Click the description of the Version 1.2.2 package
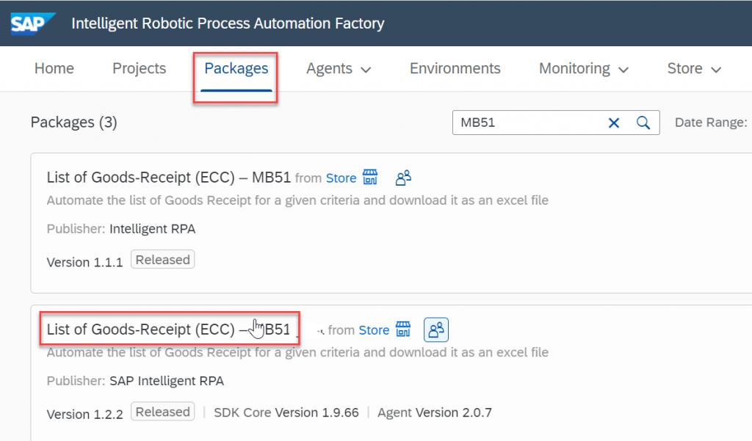 pyautogui.click(x=298, y=352)
